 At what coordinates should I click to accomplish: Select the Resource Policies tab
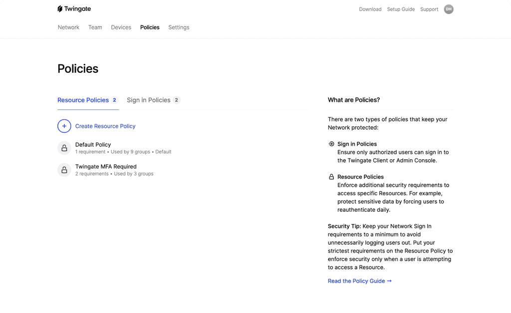(83, 100)
